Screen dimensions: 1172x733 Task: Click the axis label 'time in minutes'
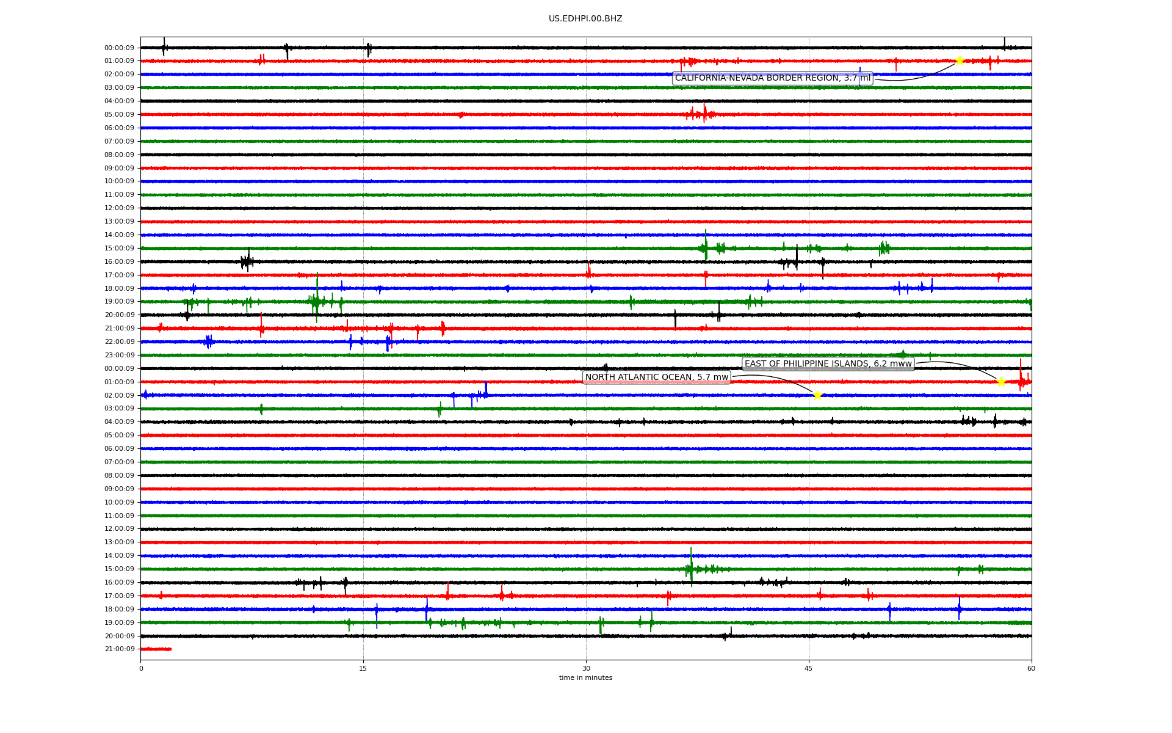click(585, 677)
